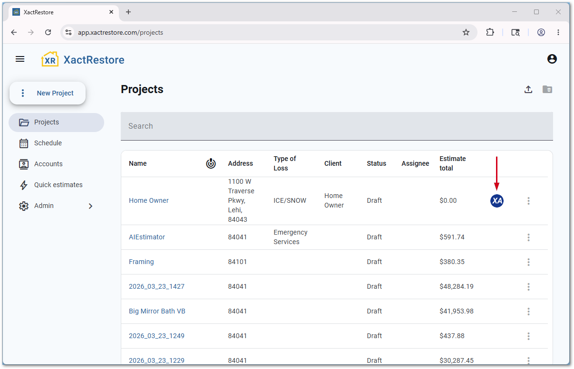
Task: Click the XactRestore logo
Action: (x=83, y=59)
